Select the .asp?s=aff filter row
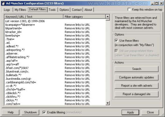The image size is (165, 117). click(55, 64)
